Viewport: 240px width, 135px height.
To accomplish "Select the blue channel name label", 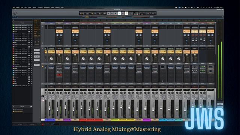I will tap(51, 120).
